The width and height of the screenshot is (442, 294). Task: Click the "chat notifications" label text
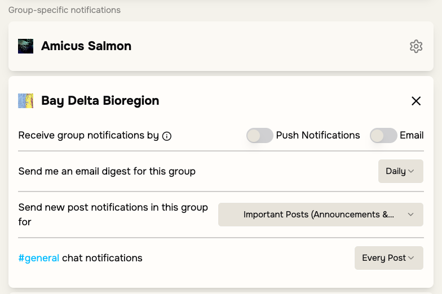point(102,258)
